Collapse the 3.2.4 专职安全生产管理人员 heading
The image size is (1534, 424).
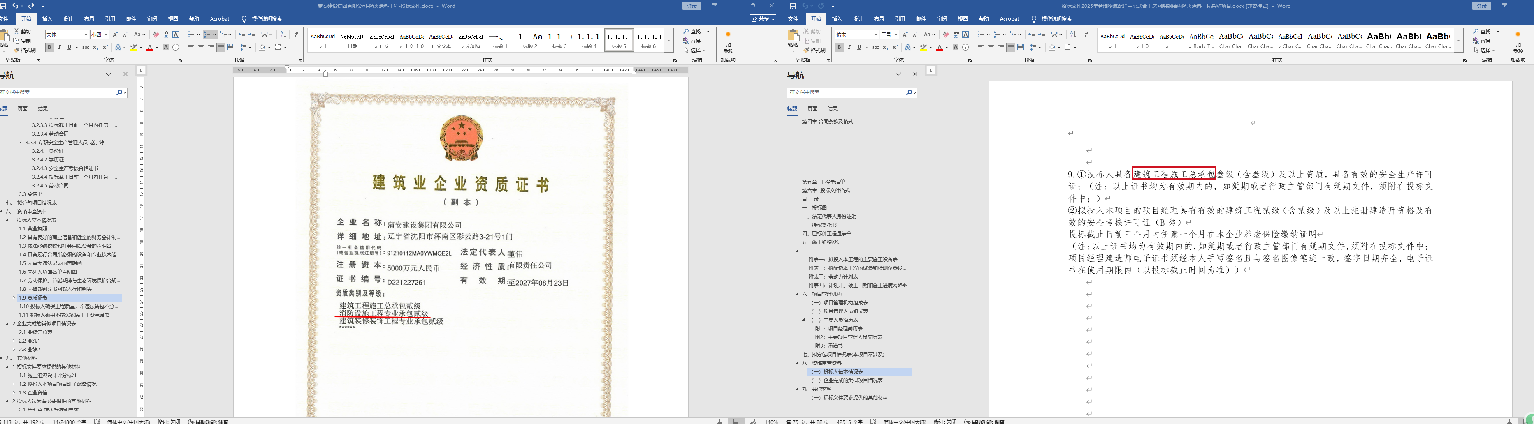pos(20,143)
